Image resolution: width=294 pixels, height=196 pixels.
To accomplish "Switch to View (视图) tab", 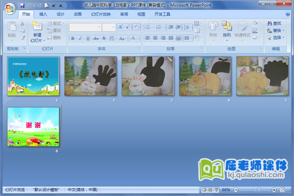I will coord(141,14).
